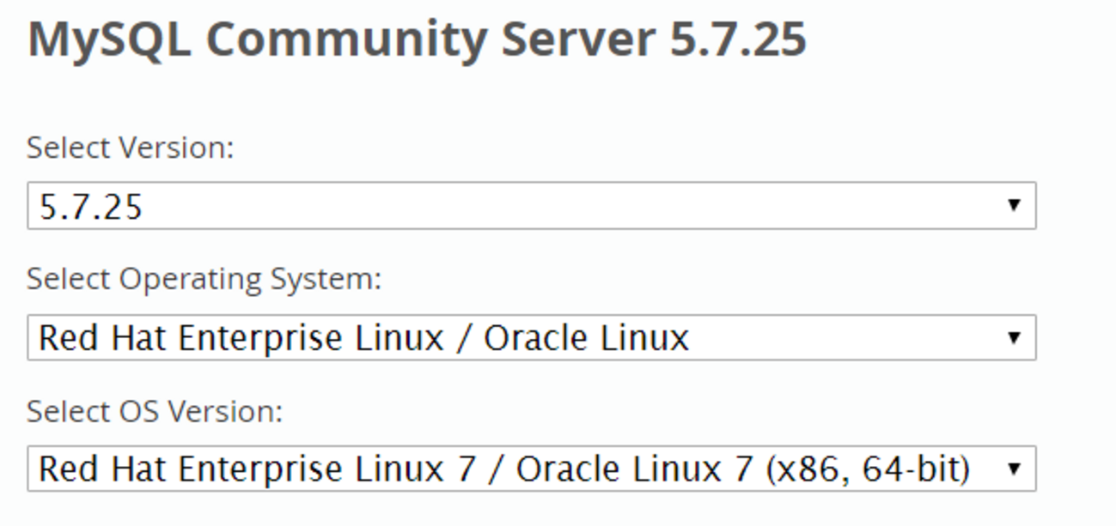Click the 'Select Version:' label
This screenshot has width=1116, height=526.
pos(131,148)
